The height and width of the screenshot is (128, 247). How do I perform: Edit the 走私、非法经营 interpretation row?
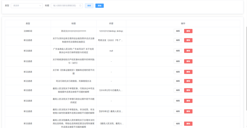pos(178,111)
